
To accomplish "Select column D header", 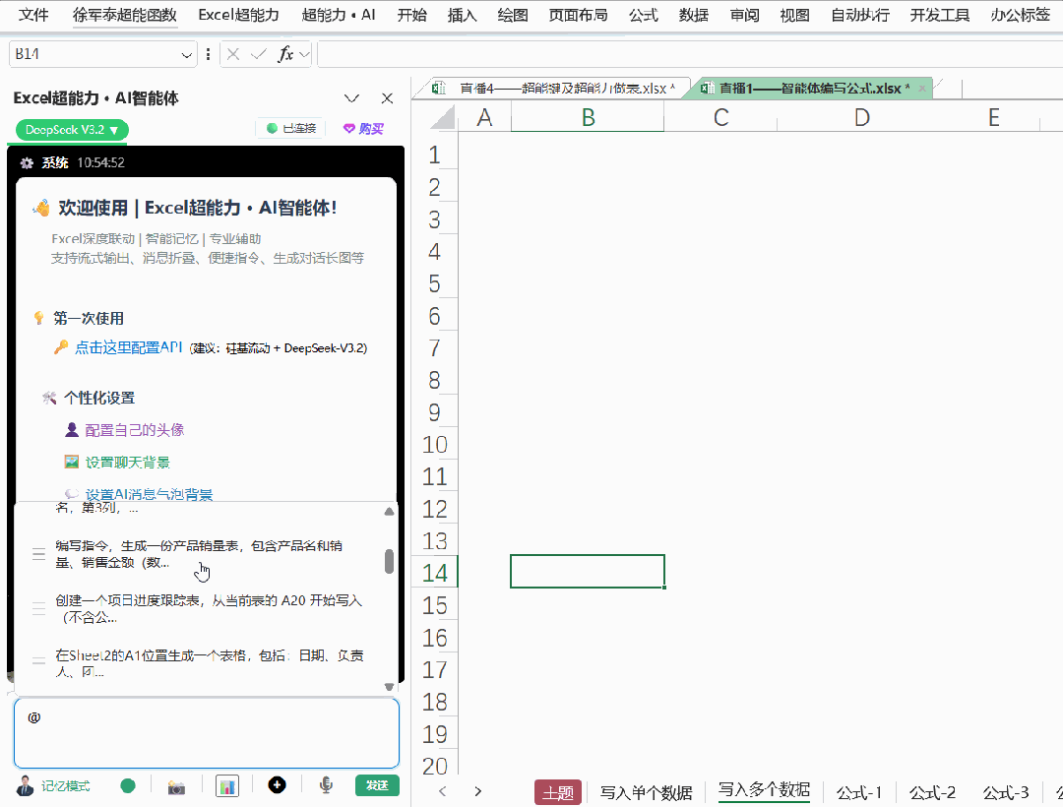I will (861, 118).
